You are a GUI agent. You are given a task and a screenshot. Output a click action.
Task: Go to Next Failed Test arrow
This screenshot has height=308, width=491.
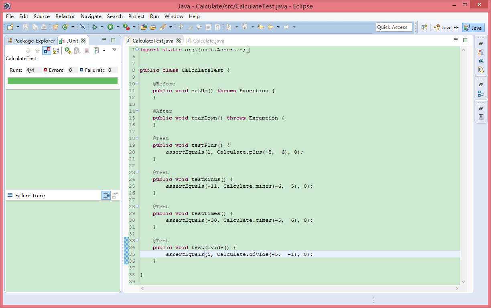point(28,51)
